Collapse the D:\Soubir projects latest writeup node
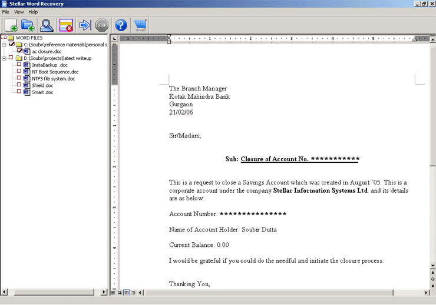The width and height of the screenshot is (436, 305). pos(4,58)
